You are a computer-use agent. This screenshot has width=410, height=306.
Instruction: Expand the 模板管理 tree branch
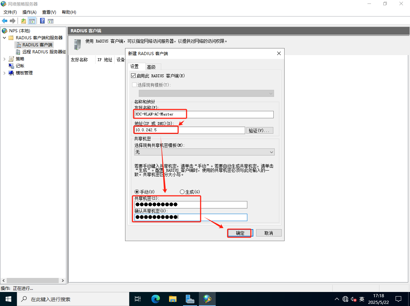pyautogui.click(x=5, y=73)
